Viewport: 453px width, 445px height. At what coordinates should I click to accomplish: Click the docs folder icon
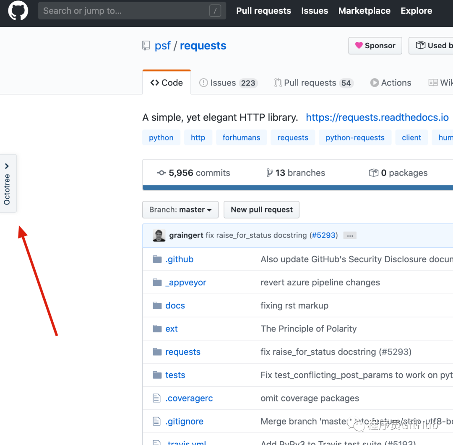pos(157,305)
